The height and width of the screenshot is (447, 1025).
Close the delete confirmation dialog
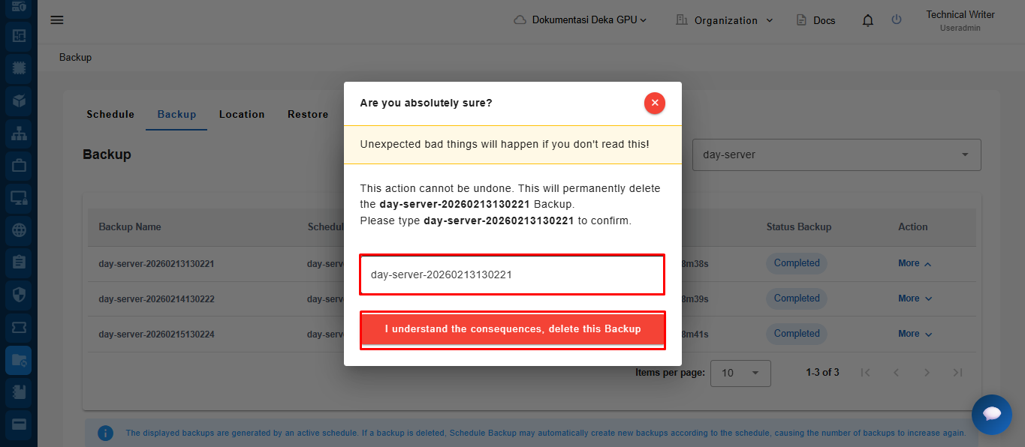(x=654, y=103)
